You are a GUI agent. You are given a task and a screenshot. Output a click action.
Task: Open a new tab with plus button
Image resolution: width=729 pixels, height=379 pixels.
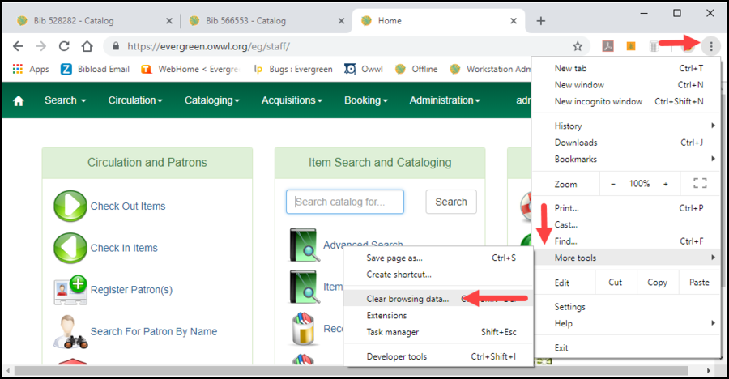click(541, 20)
